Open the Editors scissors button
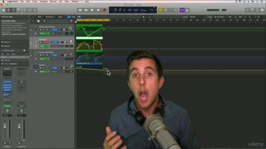 tap(35, 10)
